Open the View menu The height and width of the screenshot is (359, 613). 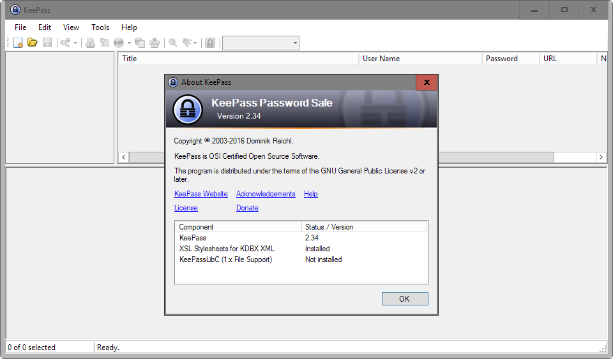pyautogui.click(x=71, y=27)
